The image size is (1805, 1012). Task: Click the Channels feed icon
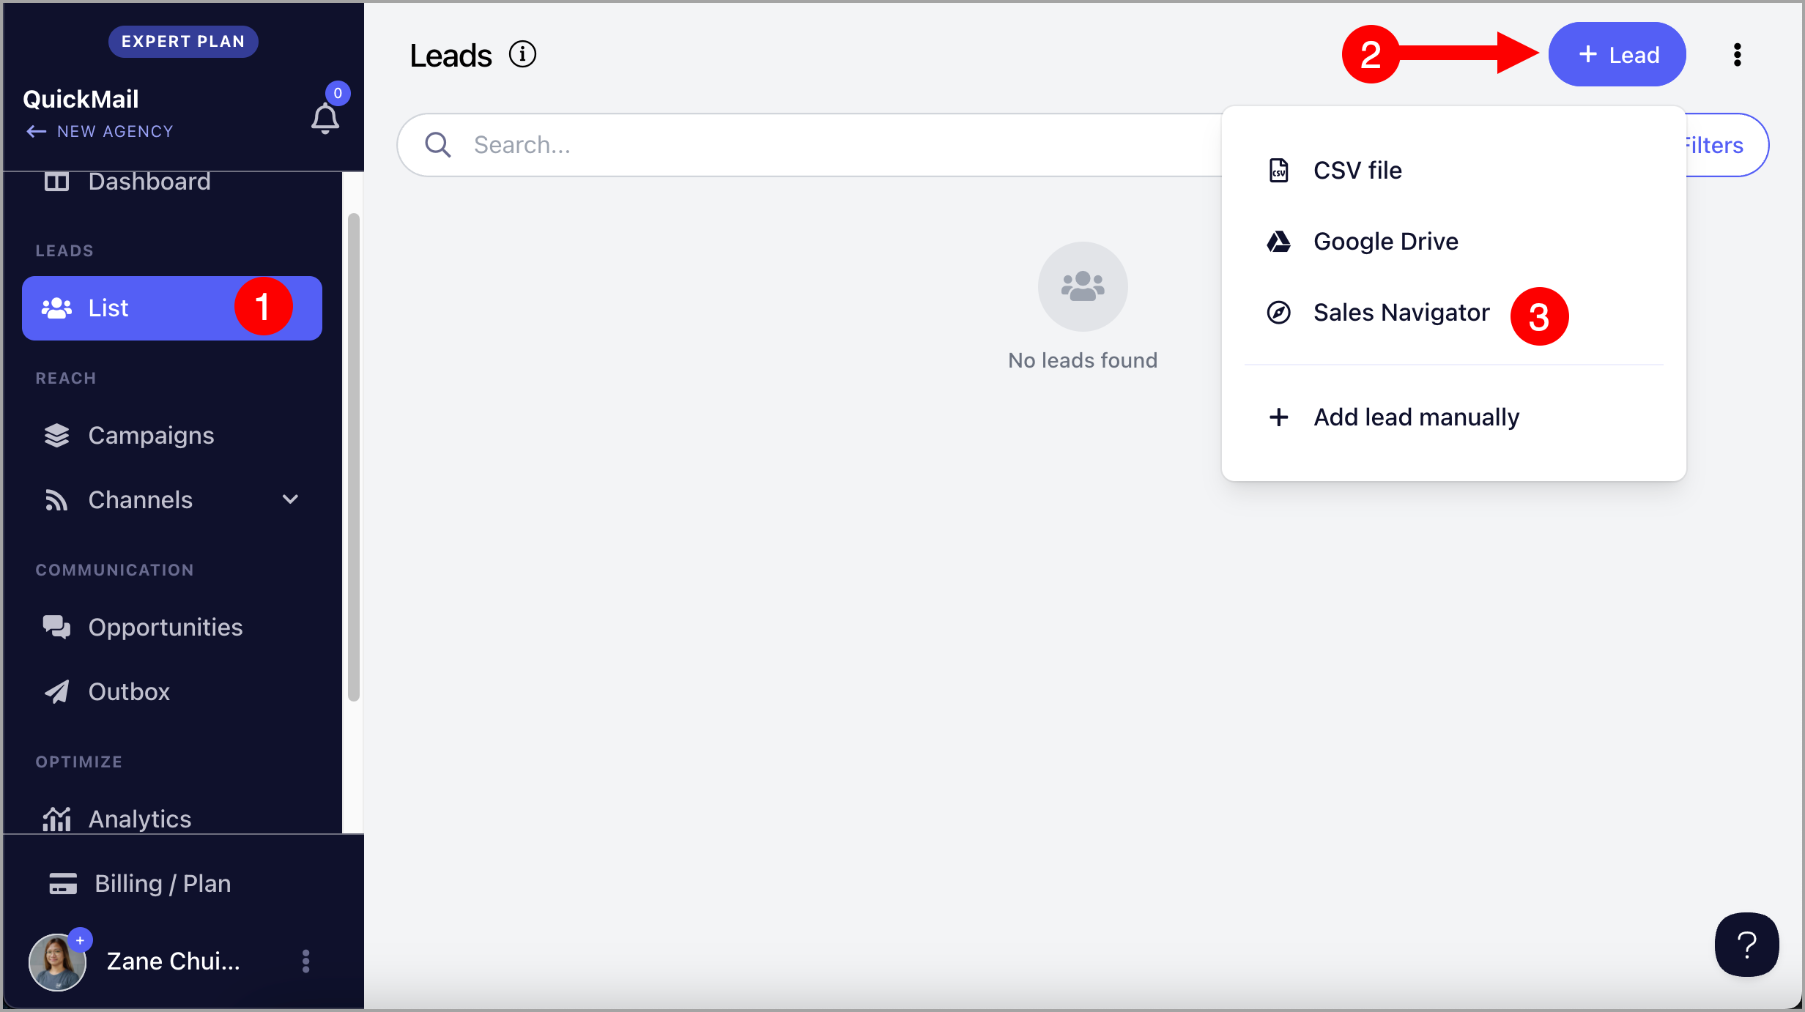(56, 500)
